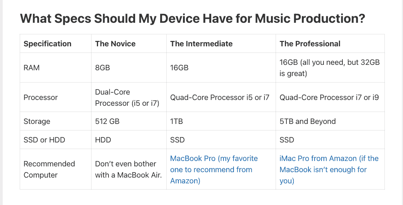
Task: Click the SSD or HDD row label
Action: [43, 140]
